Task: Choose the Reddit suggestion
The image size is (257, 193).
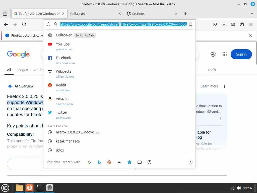Action: coord(119,87)
